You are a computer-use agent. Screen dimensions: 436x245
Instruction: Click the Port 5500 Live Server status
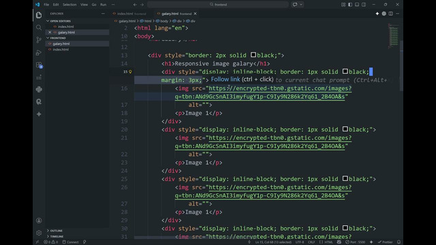pyautogui.click(x=356, y=242)
